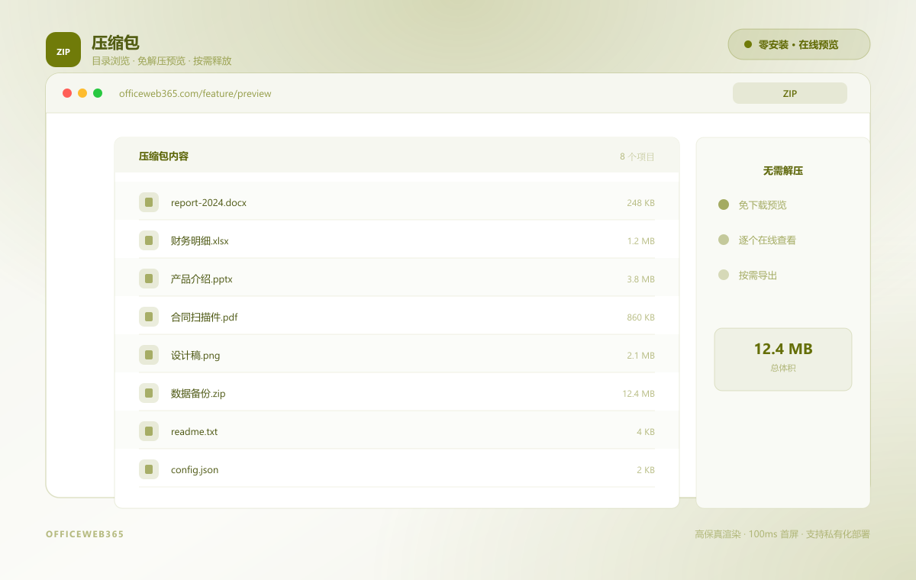Select the 免下载预览 bullet option
The image size is (916, 580).
(x=753, y=205)
